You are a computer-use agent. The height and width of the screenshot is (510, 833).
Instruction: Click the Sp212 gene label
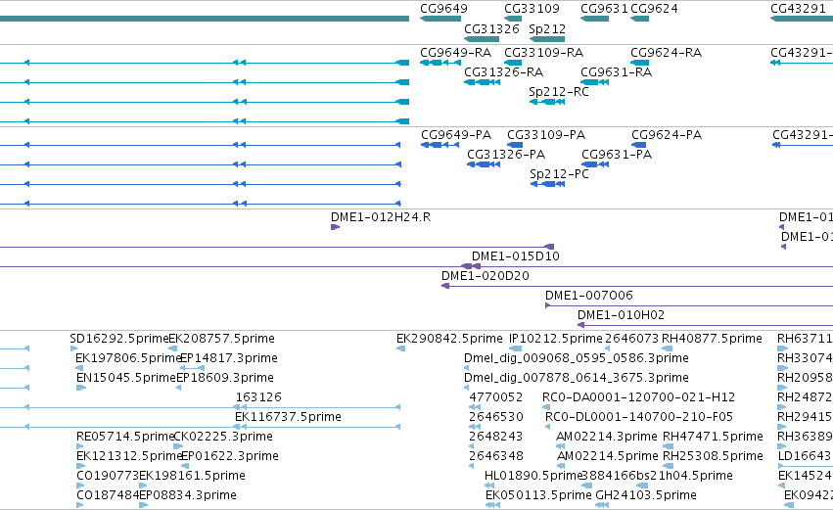(x=547, y=28)
